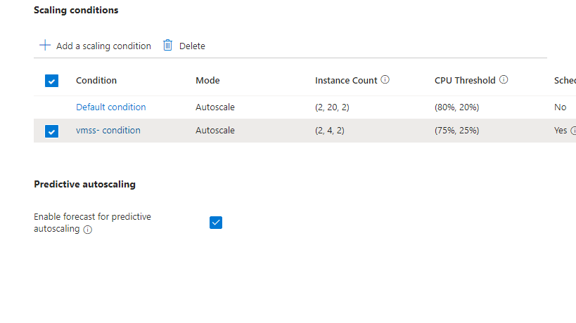This screenshot has width=576, height=323.
Task: Disable forecast for predictive autoscaling checkbox
Action: click(216, 223)
